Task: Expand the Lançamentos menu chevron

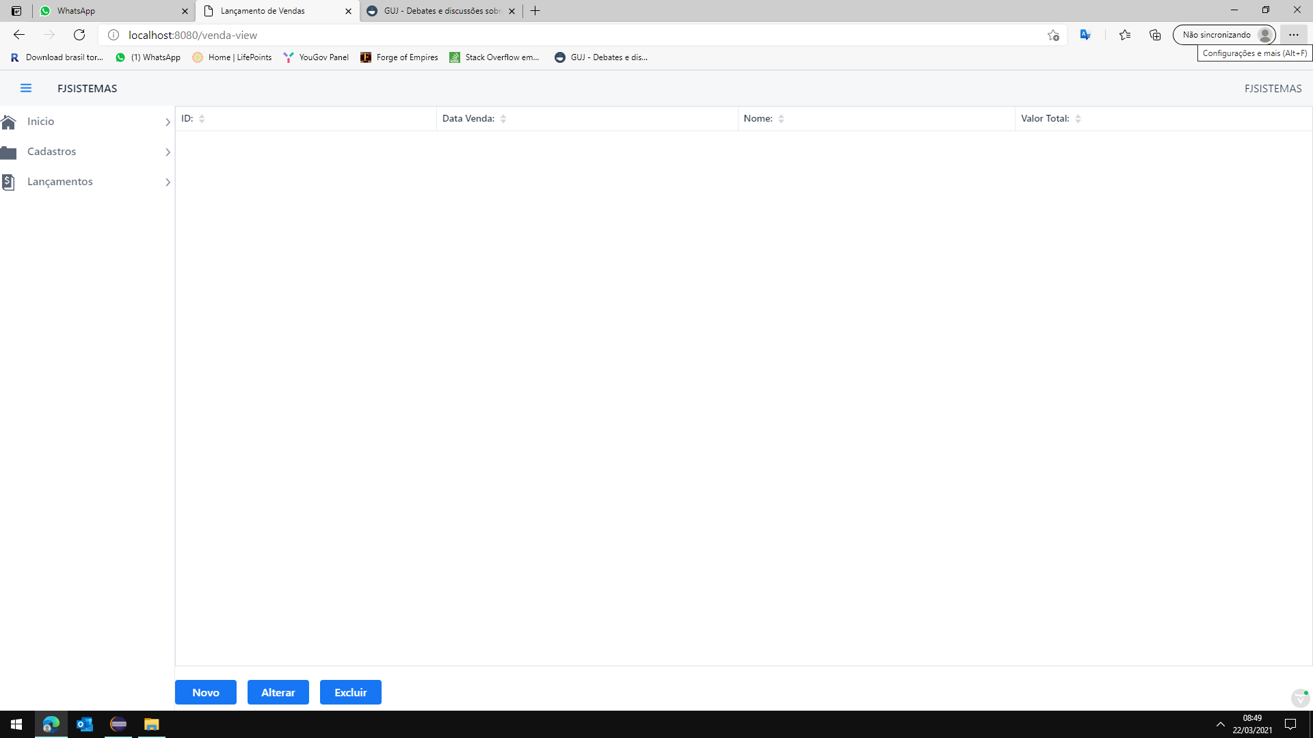Action: (x=168, y=182)
